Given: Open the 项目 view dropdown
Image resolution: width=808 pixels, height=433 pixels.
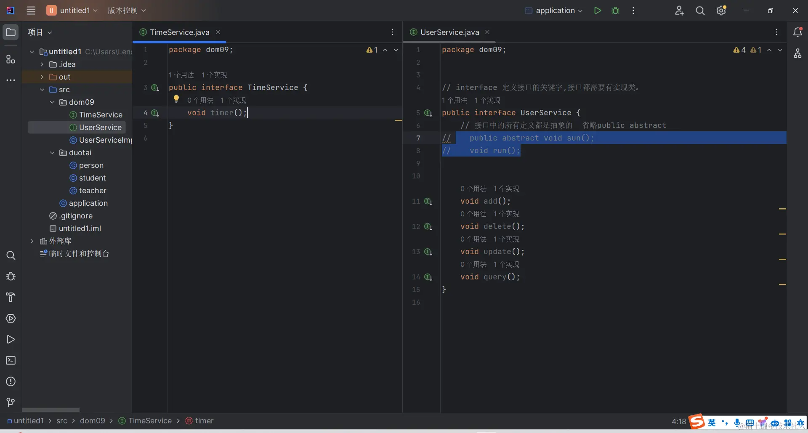Looking at the screenshot, I should coord(40,32).
